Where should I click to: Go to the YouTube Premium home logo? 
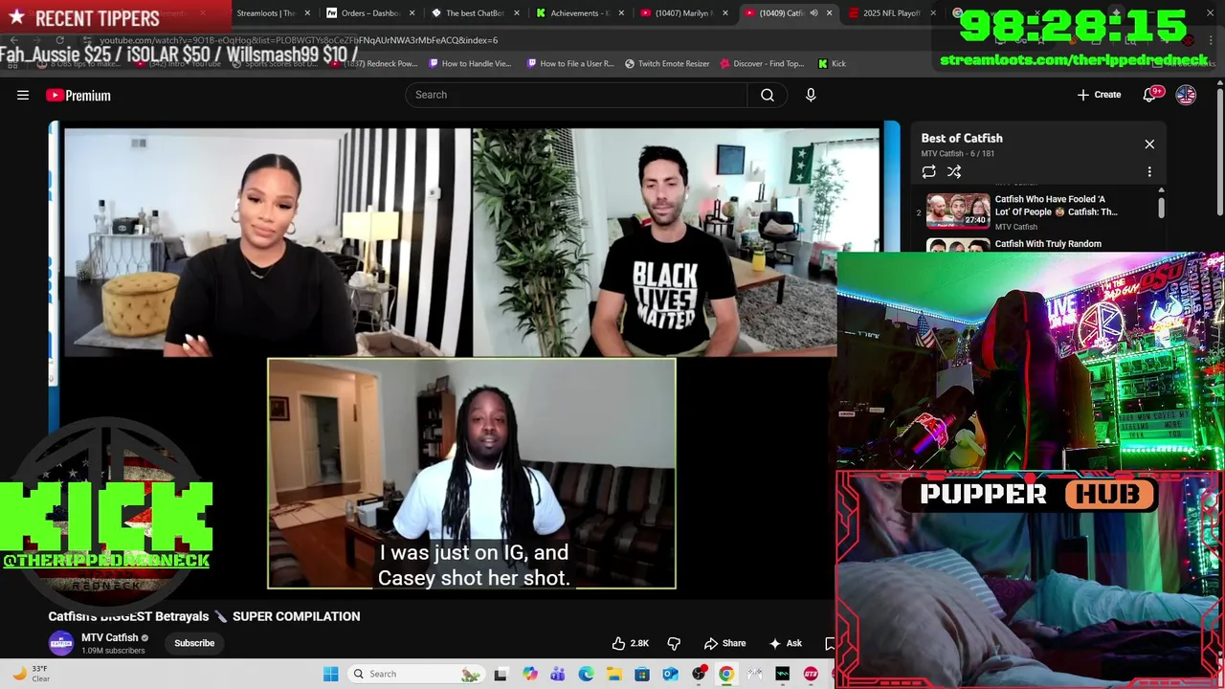78,95
